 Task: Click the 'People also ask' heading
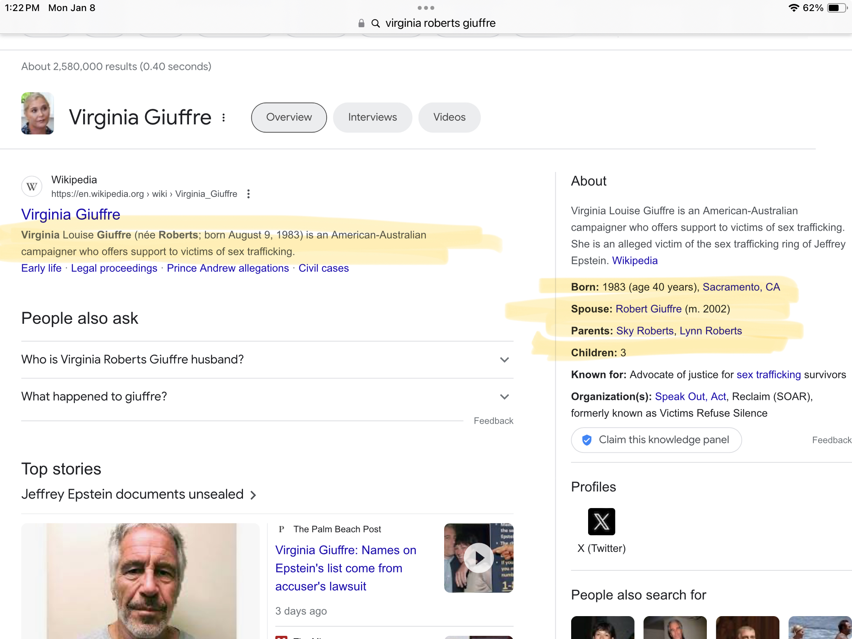click(80, 318)
